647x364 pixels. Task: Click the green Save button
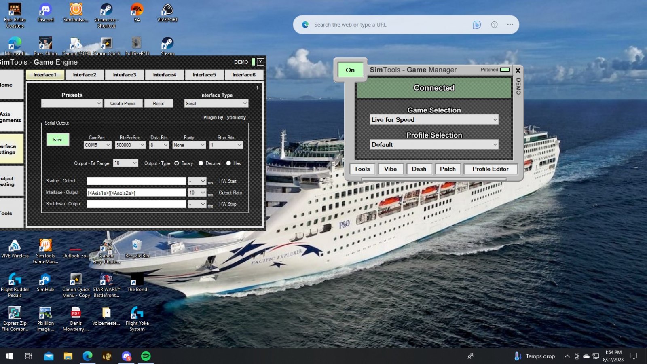[57, 140]
